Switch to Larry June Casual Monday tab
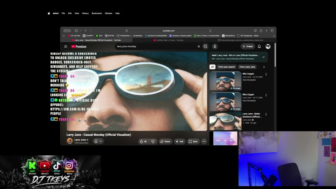The width and height of the screenshot is (336, 189). point(96,40)
